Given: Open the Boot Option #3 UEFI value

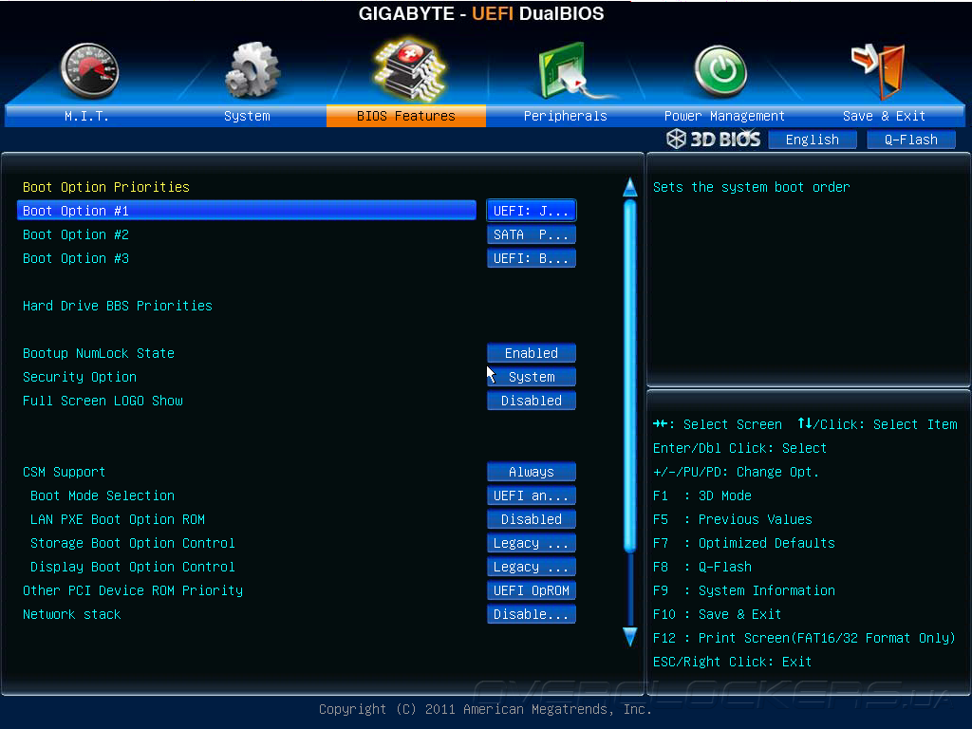Looking at the screenshot, I should tap(532, 258).
